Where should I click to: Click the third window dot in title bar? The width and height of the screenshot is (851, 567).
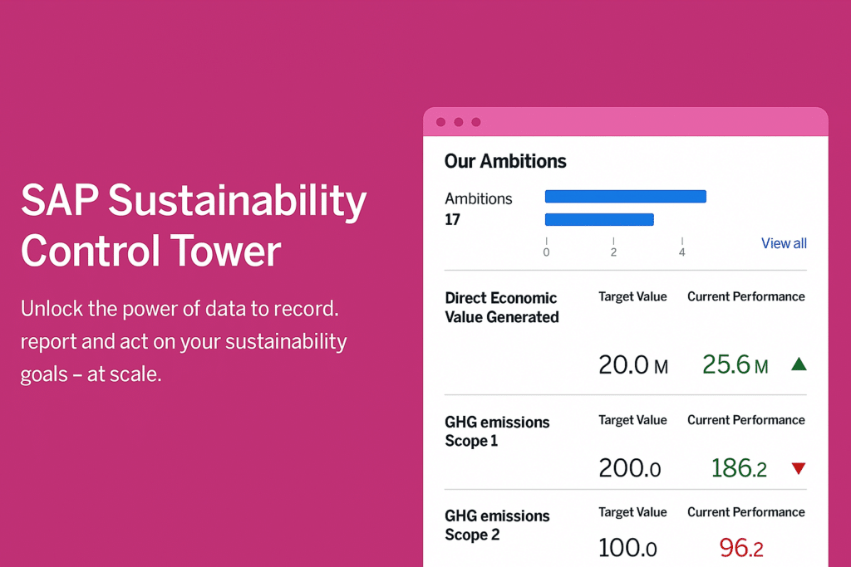pos(476,122)
